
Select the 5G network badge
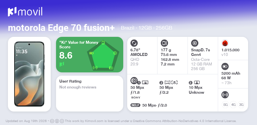[x=225, y=105]
